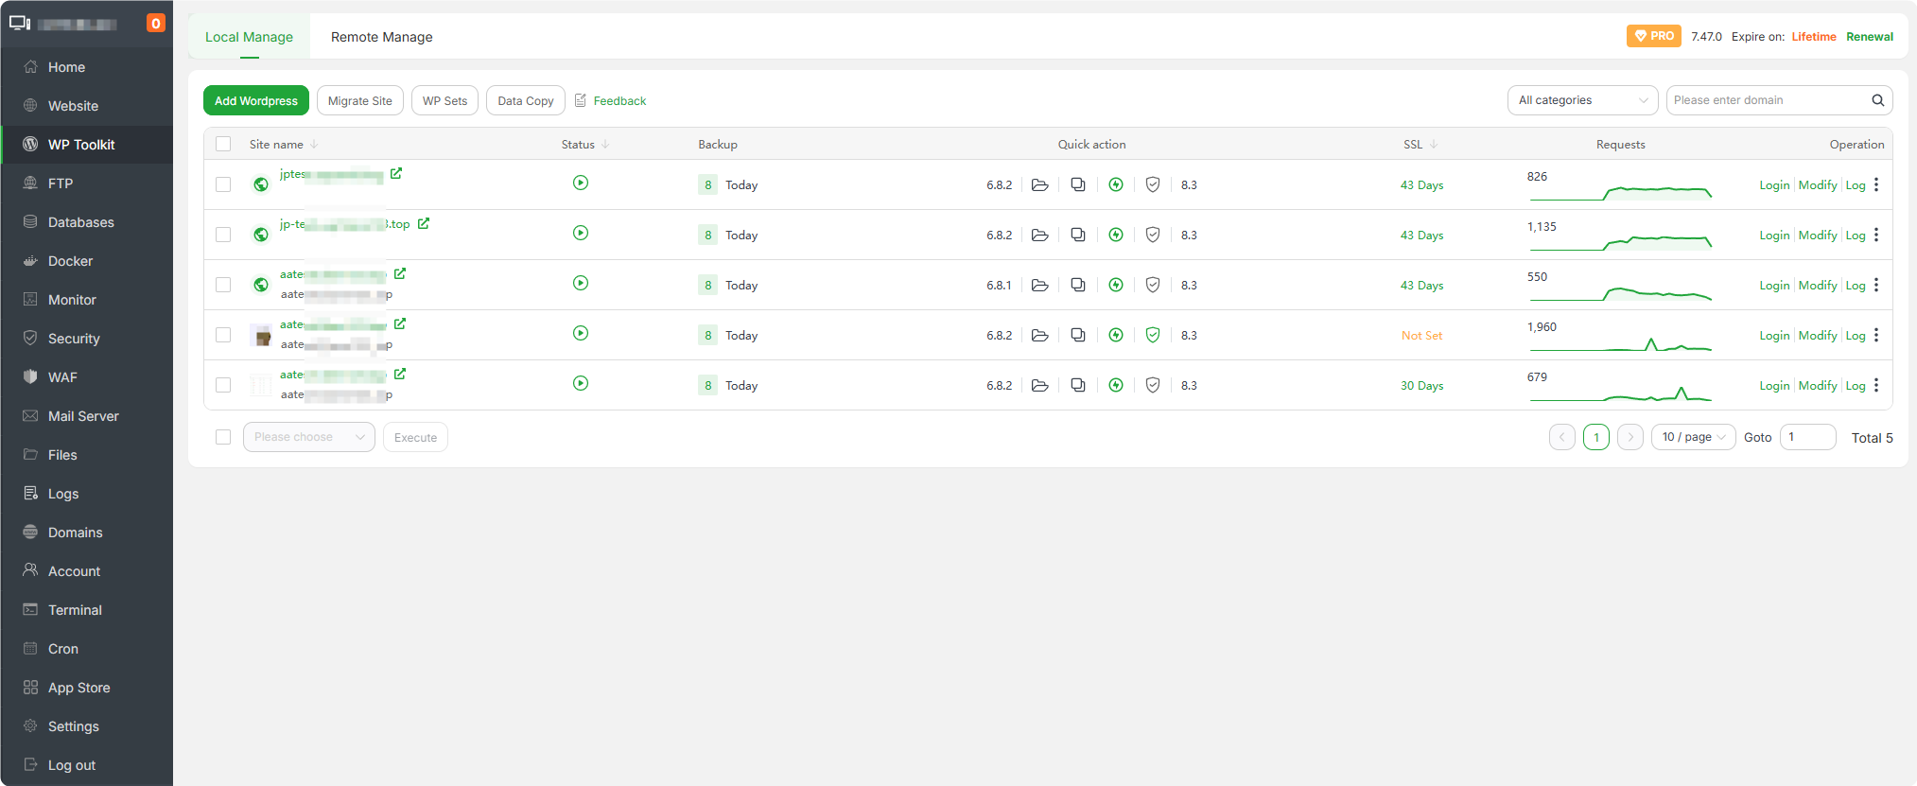Click the copy icon in second site row
The width and height of the screenshot is (1917, 786).
pyautogui.click(x=1077, y=236)
